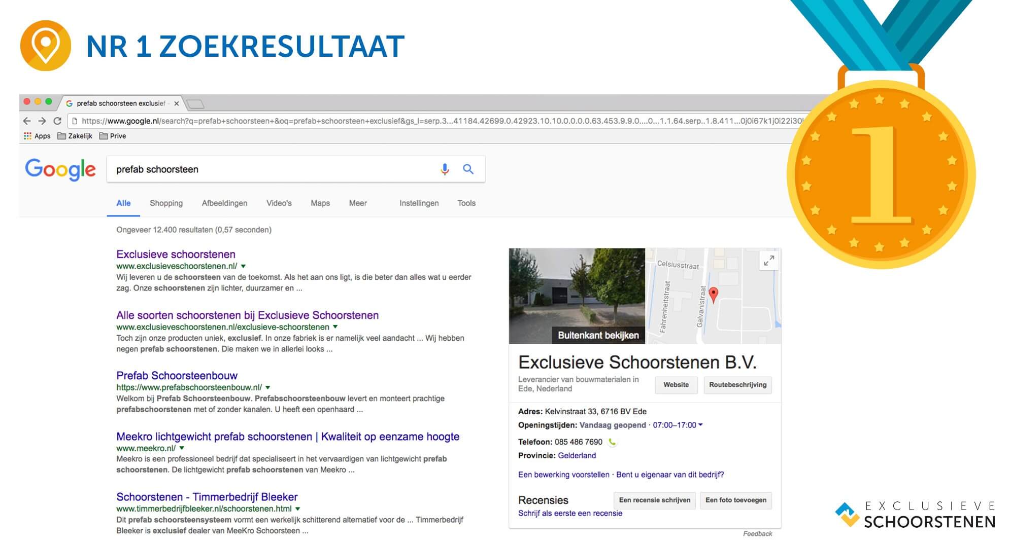Open Schoorstenen - Timmerbedrijf Bleeker result
Screen dimensions: 1010x543
207,497
